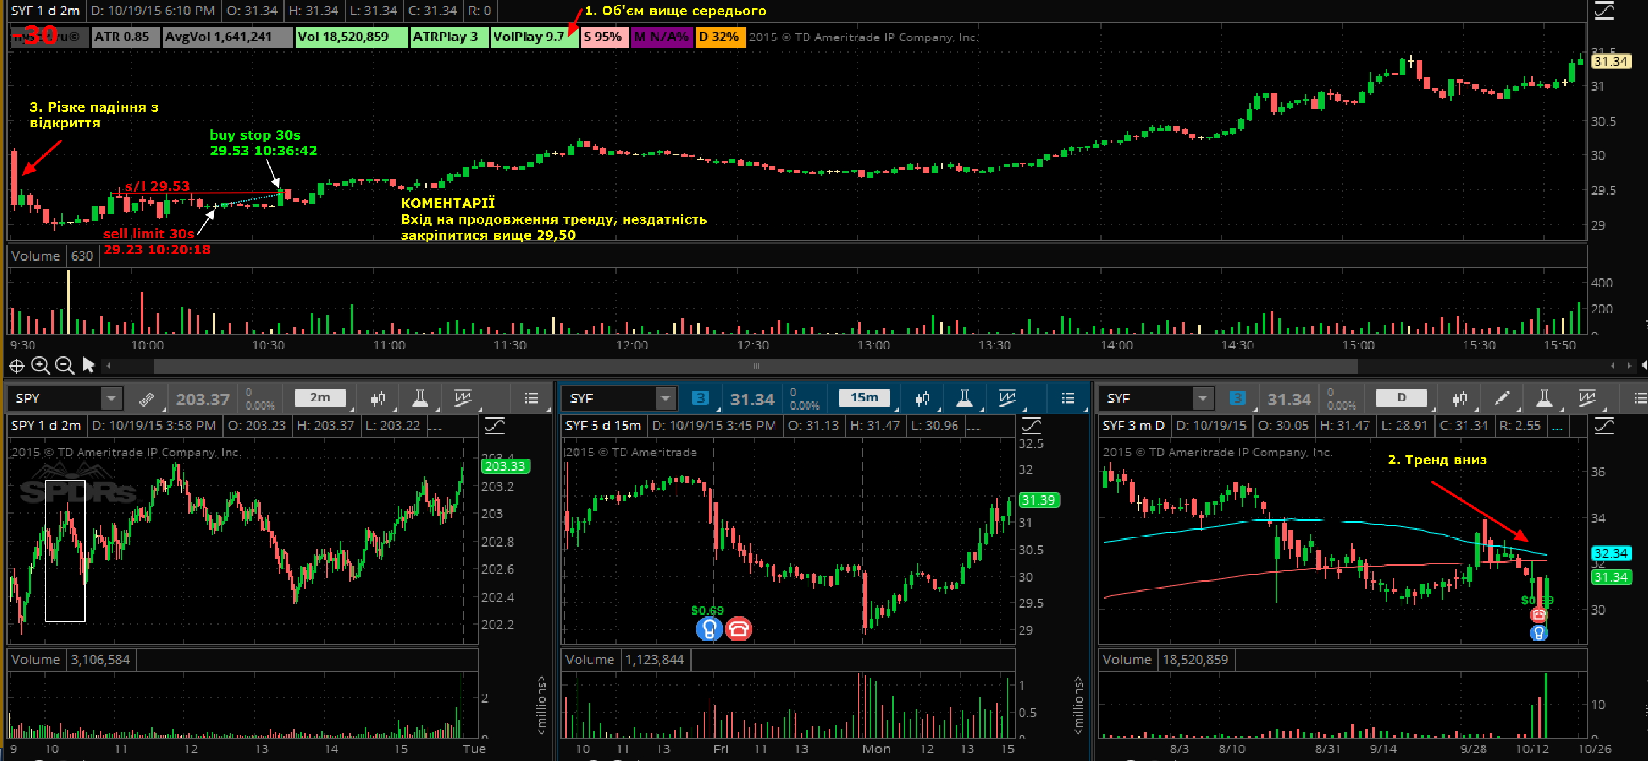Click SPY symbol input field

tap(56, 398)
